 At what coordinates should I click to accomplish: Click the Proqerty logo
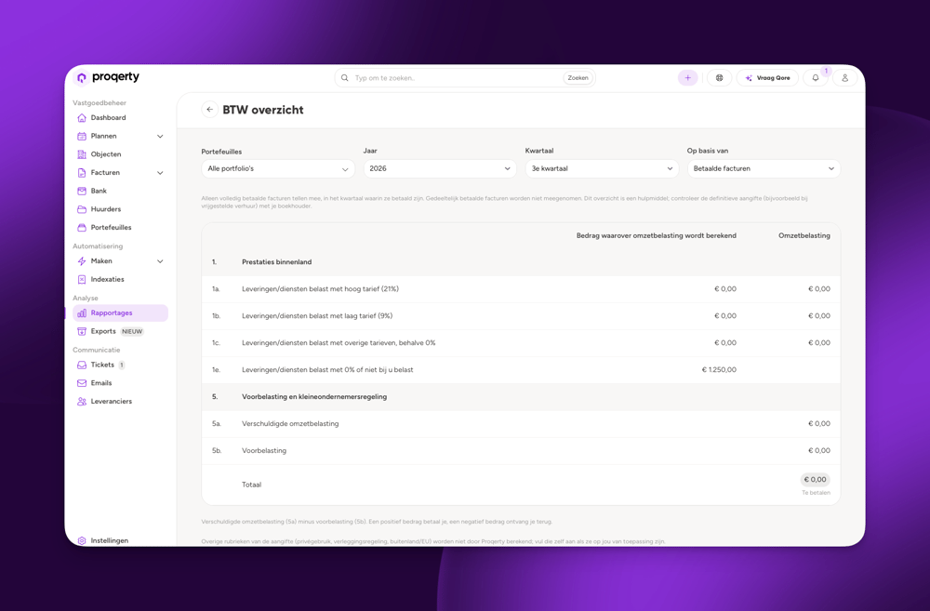pos(108,77)
